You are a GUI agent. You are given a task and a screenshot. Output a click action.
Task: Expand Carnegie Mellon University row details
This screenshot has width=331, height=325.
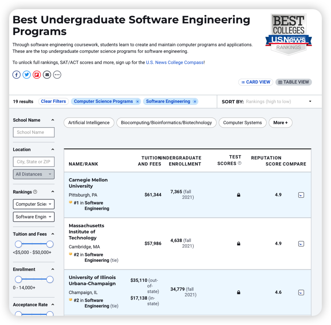(301, 195)
